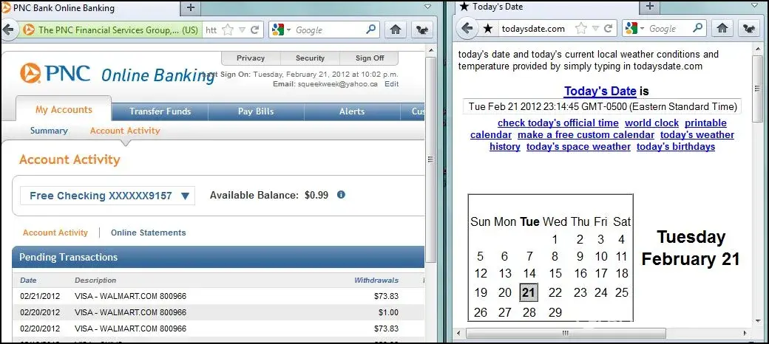This screenshot has width=769, height=344.
Task: Click the $1.00 withdrawal amount
Action: [388, 312]
